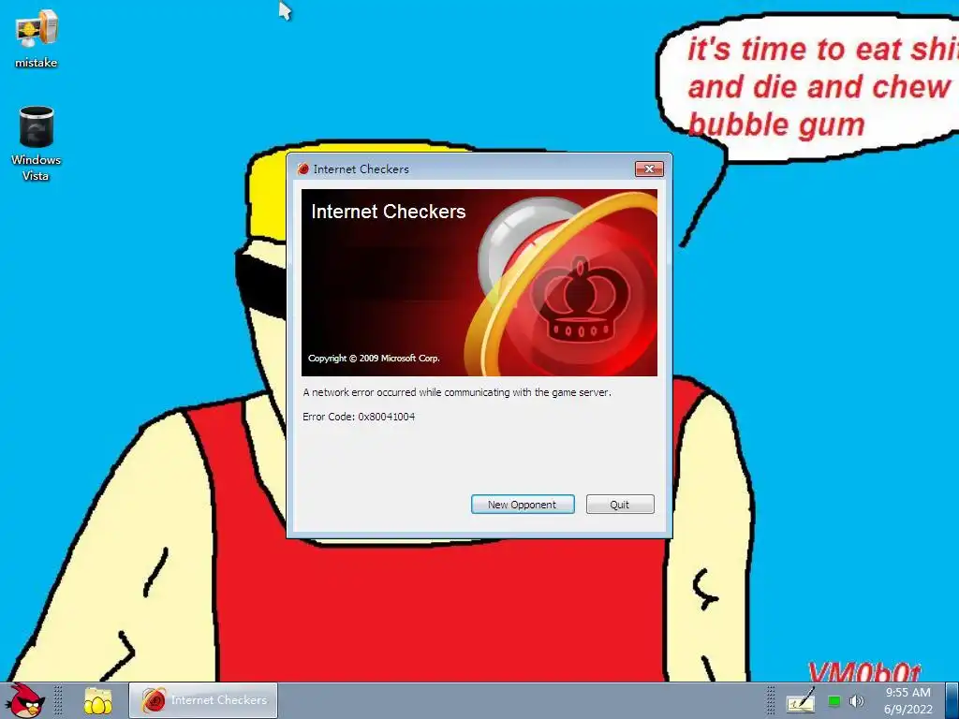Select the Windows Vista recycle bin icon
Image resolution: width=959 pixels, height=719 pixels.
[x=37, y=143]
